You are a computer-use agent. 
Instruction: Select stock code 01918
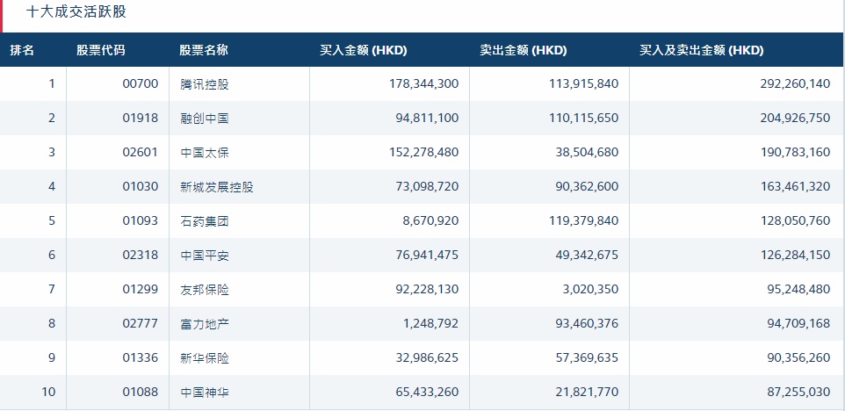[141, 118]
